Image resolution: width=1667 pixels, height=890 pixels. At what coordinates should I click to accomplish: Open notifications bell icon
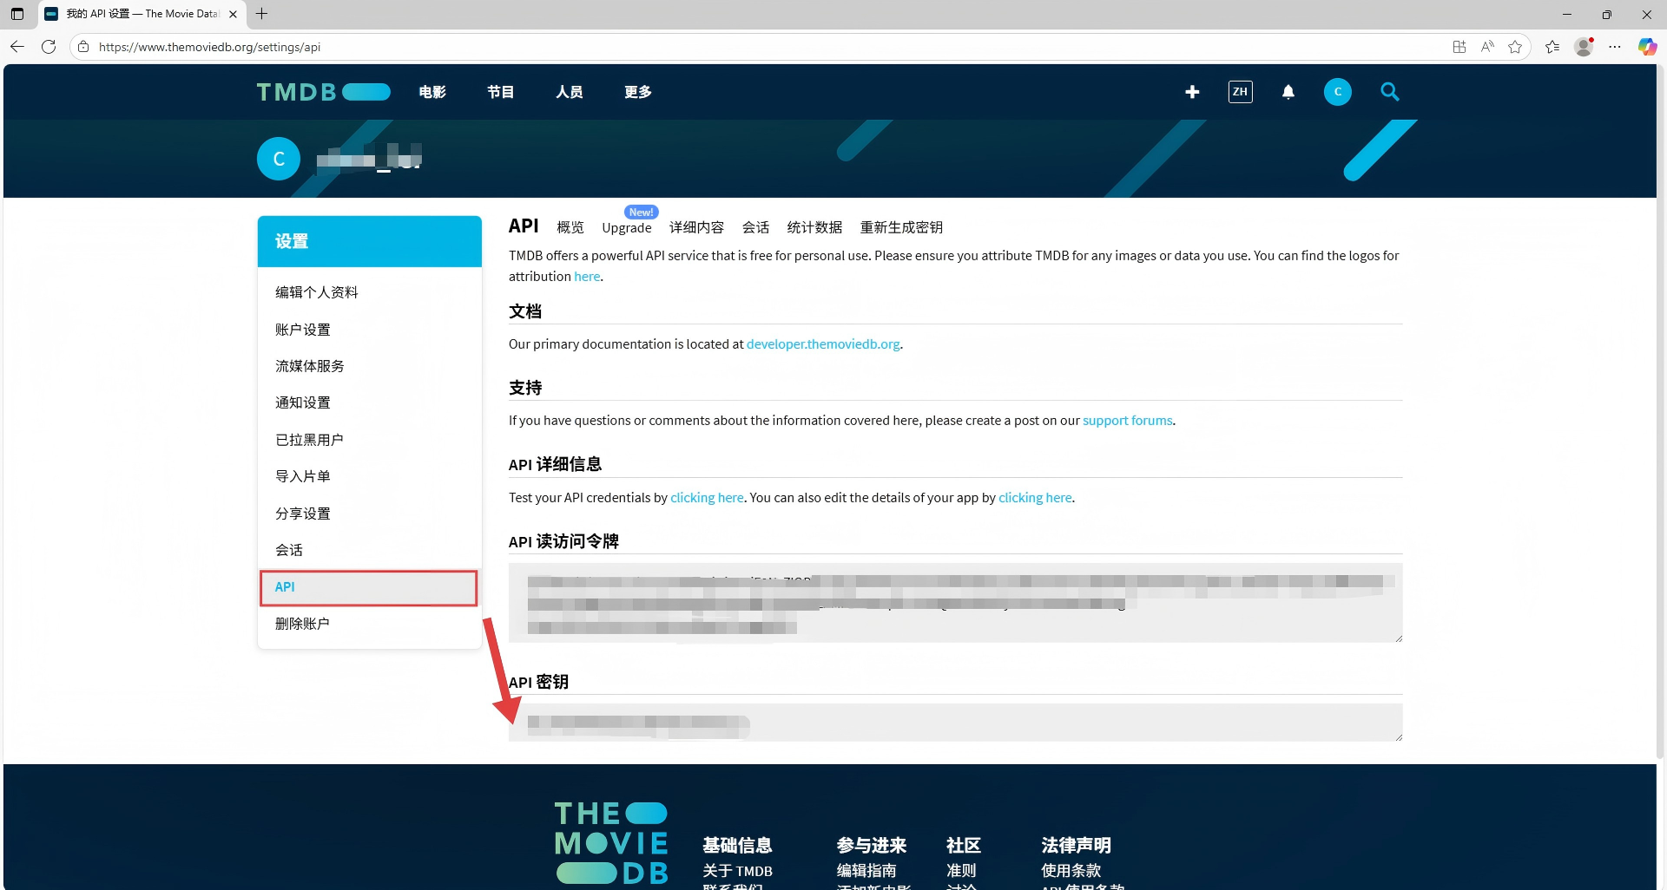point(1288,92)
